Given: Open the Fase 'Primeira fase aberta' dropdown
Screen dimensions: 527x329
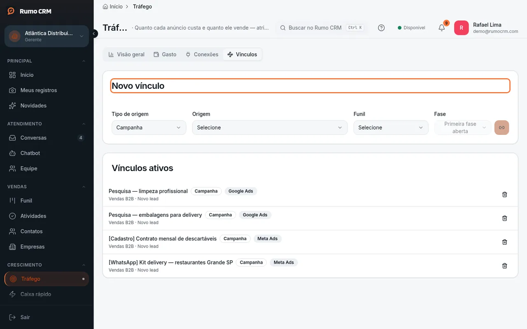Looking at the screenshot, I should 463,127.
